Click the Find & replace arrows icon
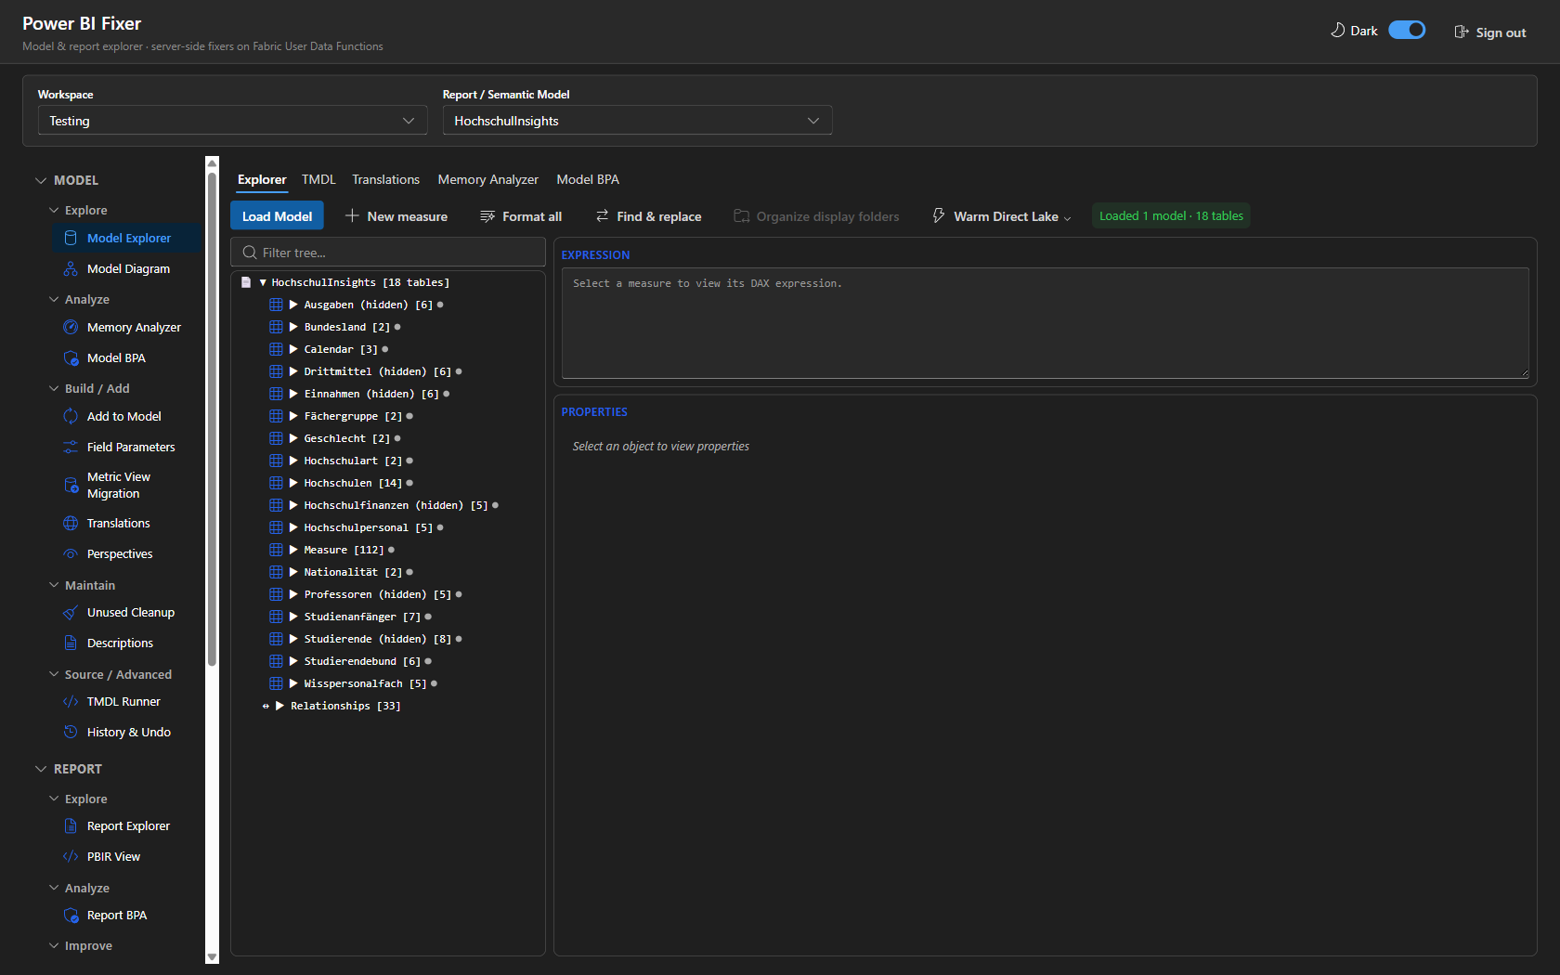Image resolution: width=1560 pixels, height=975 pixels. (x=602, y=215)
